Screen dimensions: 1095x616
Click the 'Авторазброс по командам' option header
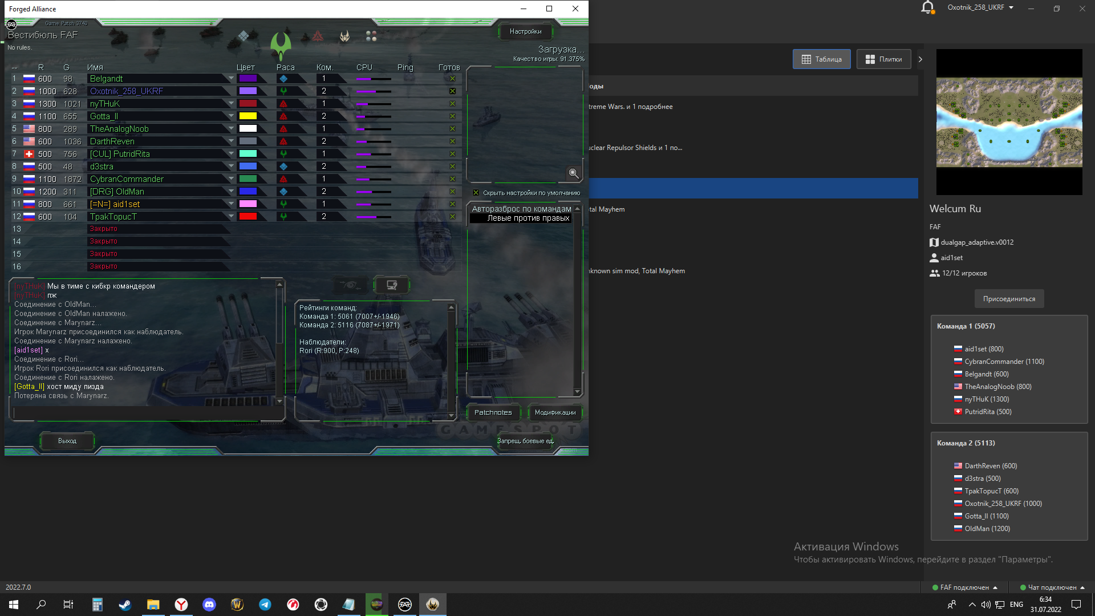click(521, 209)
